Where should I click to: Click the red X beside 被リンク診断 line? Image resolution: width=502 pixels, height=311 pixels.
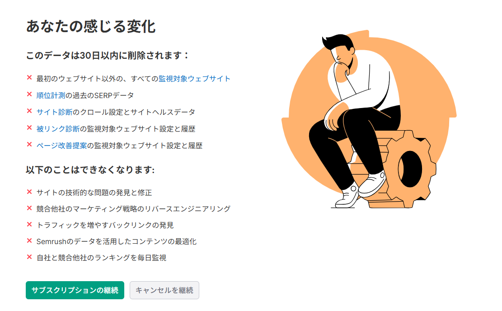click(x=29, y=127)
